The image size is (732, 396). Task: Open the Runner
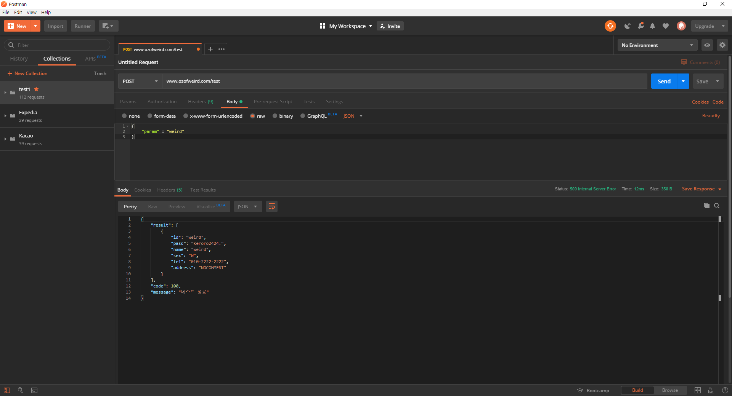tap(83, 26)
